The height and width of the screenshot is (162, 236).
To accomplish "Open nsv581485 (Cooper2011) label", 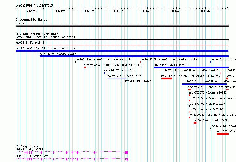I will click(171, 65).
